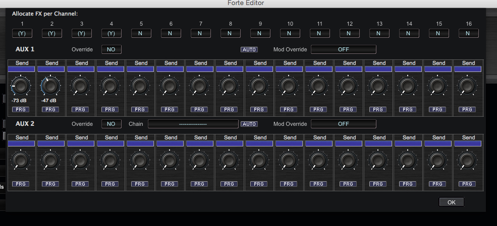Click PRG under AUX 2 channel 2
This screenshot has height=226, width=497.
[x=50, y=184]
